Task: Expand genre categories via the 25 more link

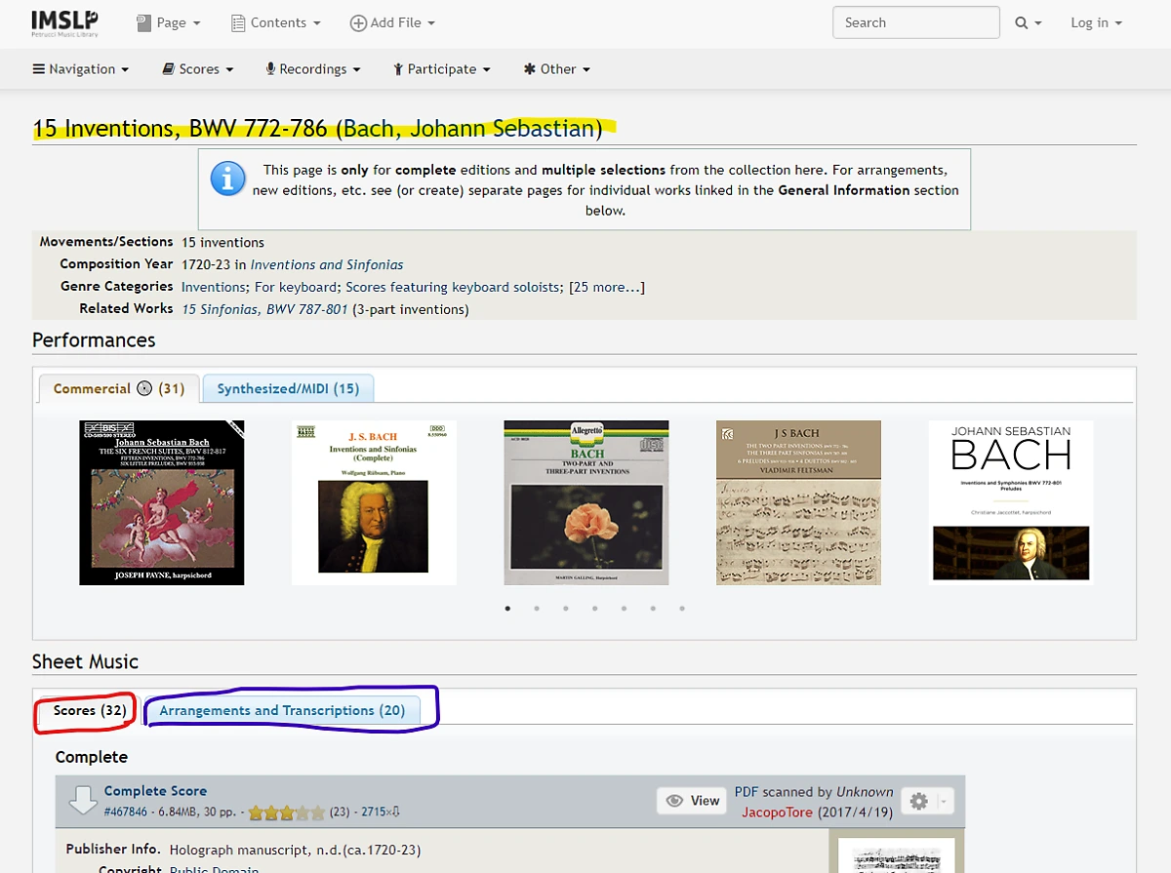Action: click(605, 286)
